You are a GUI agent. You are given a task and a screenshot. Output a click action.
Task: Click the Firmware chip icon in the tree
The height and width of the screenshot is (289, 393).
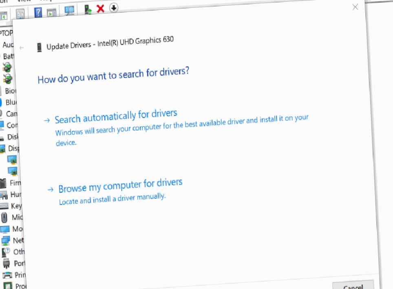(3, 183)
